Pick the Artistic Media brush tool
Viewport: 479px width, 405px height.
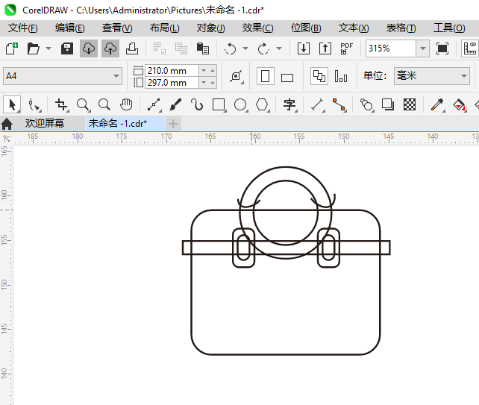[175, 104]
